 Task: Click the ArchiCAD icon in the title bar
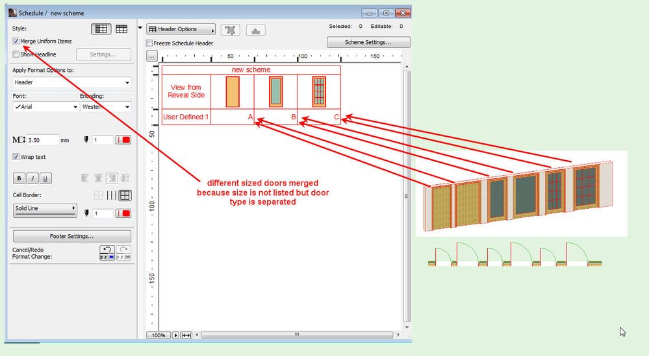point(13,13)
